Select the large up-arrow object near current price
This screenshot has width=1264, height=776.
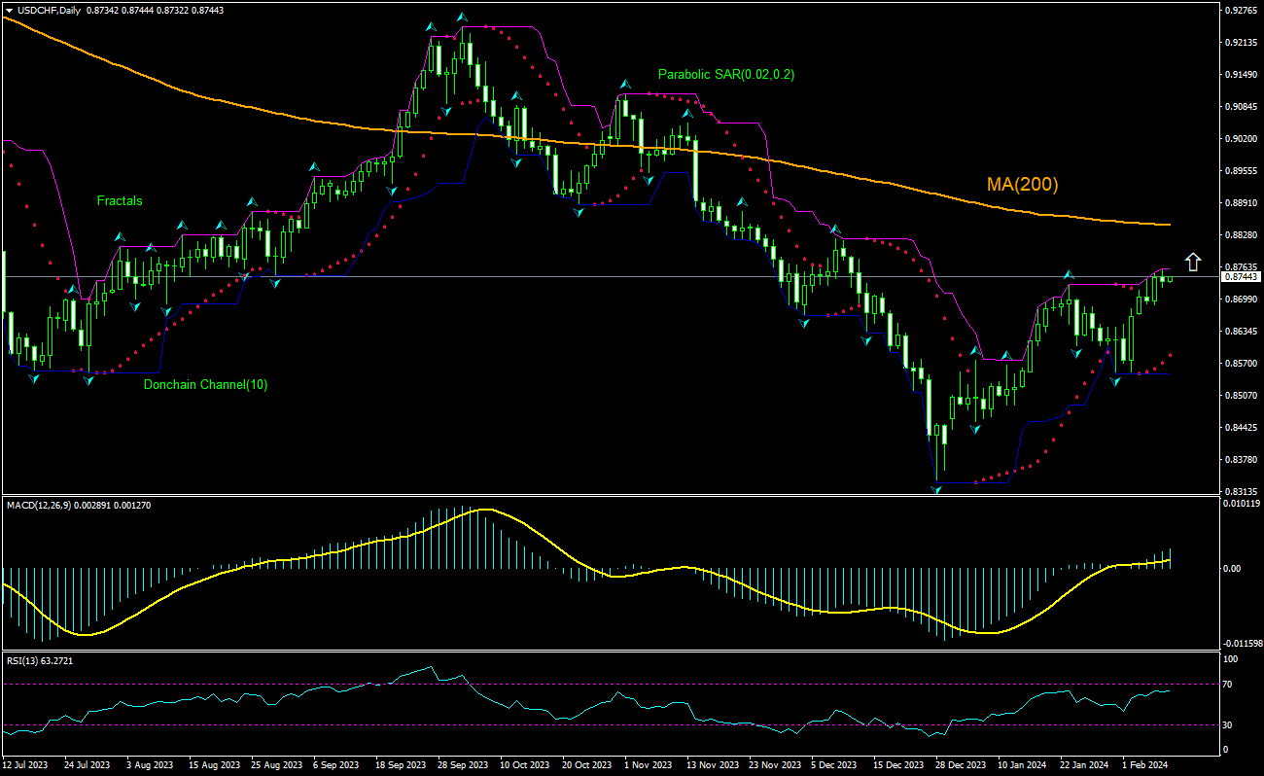point(1193,262)
